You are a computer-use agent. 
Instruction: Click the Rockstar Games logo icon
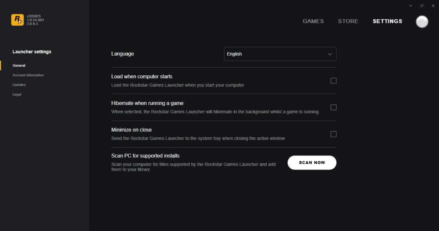[x=17, y=20]
